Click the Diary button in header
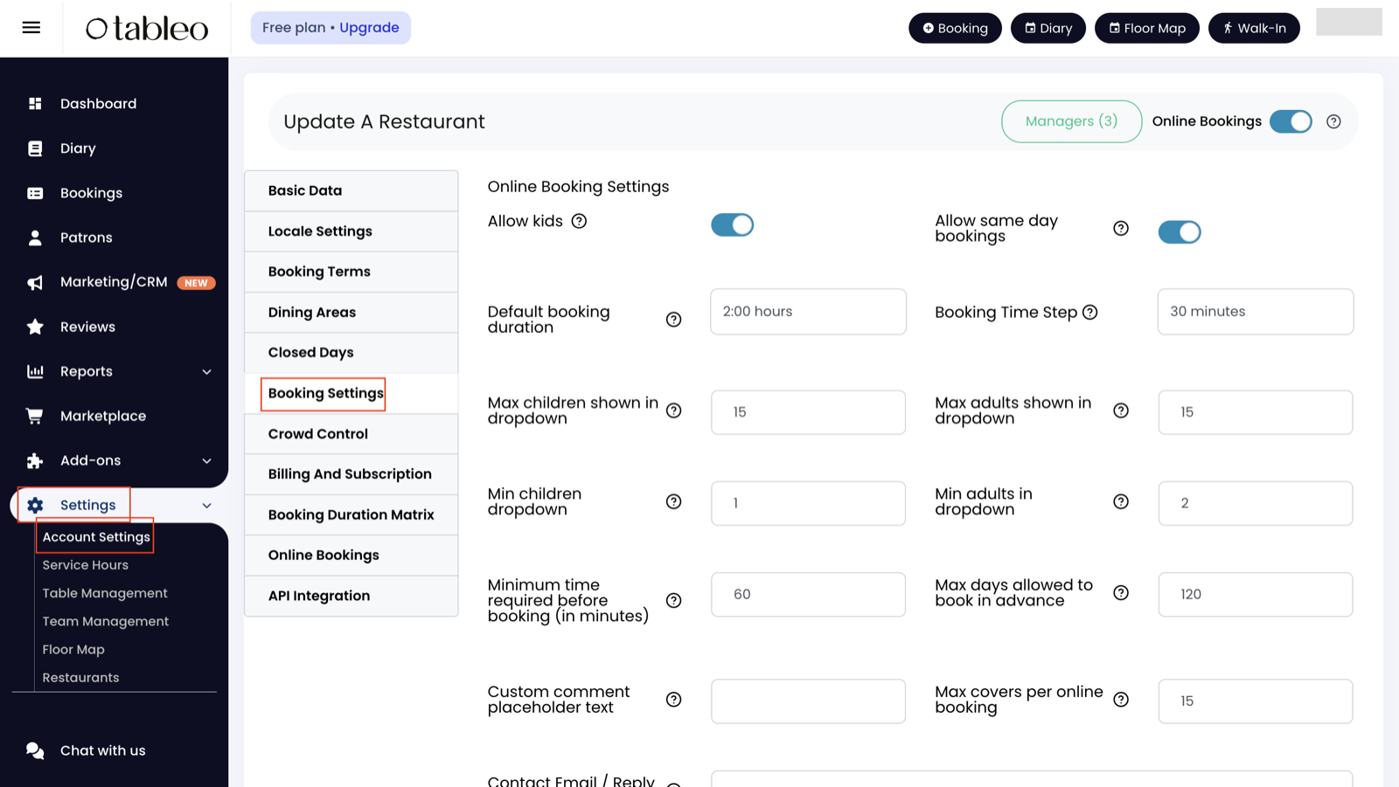Screen dimensions: 1399x787 click(x=1048, y=28)
